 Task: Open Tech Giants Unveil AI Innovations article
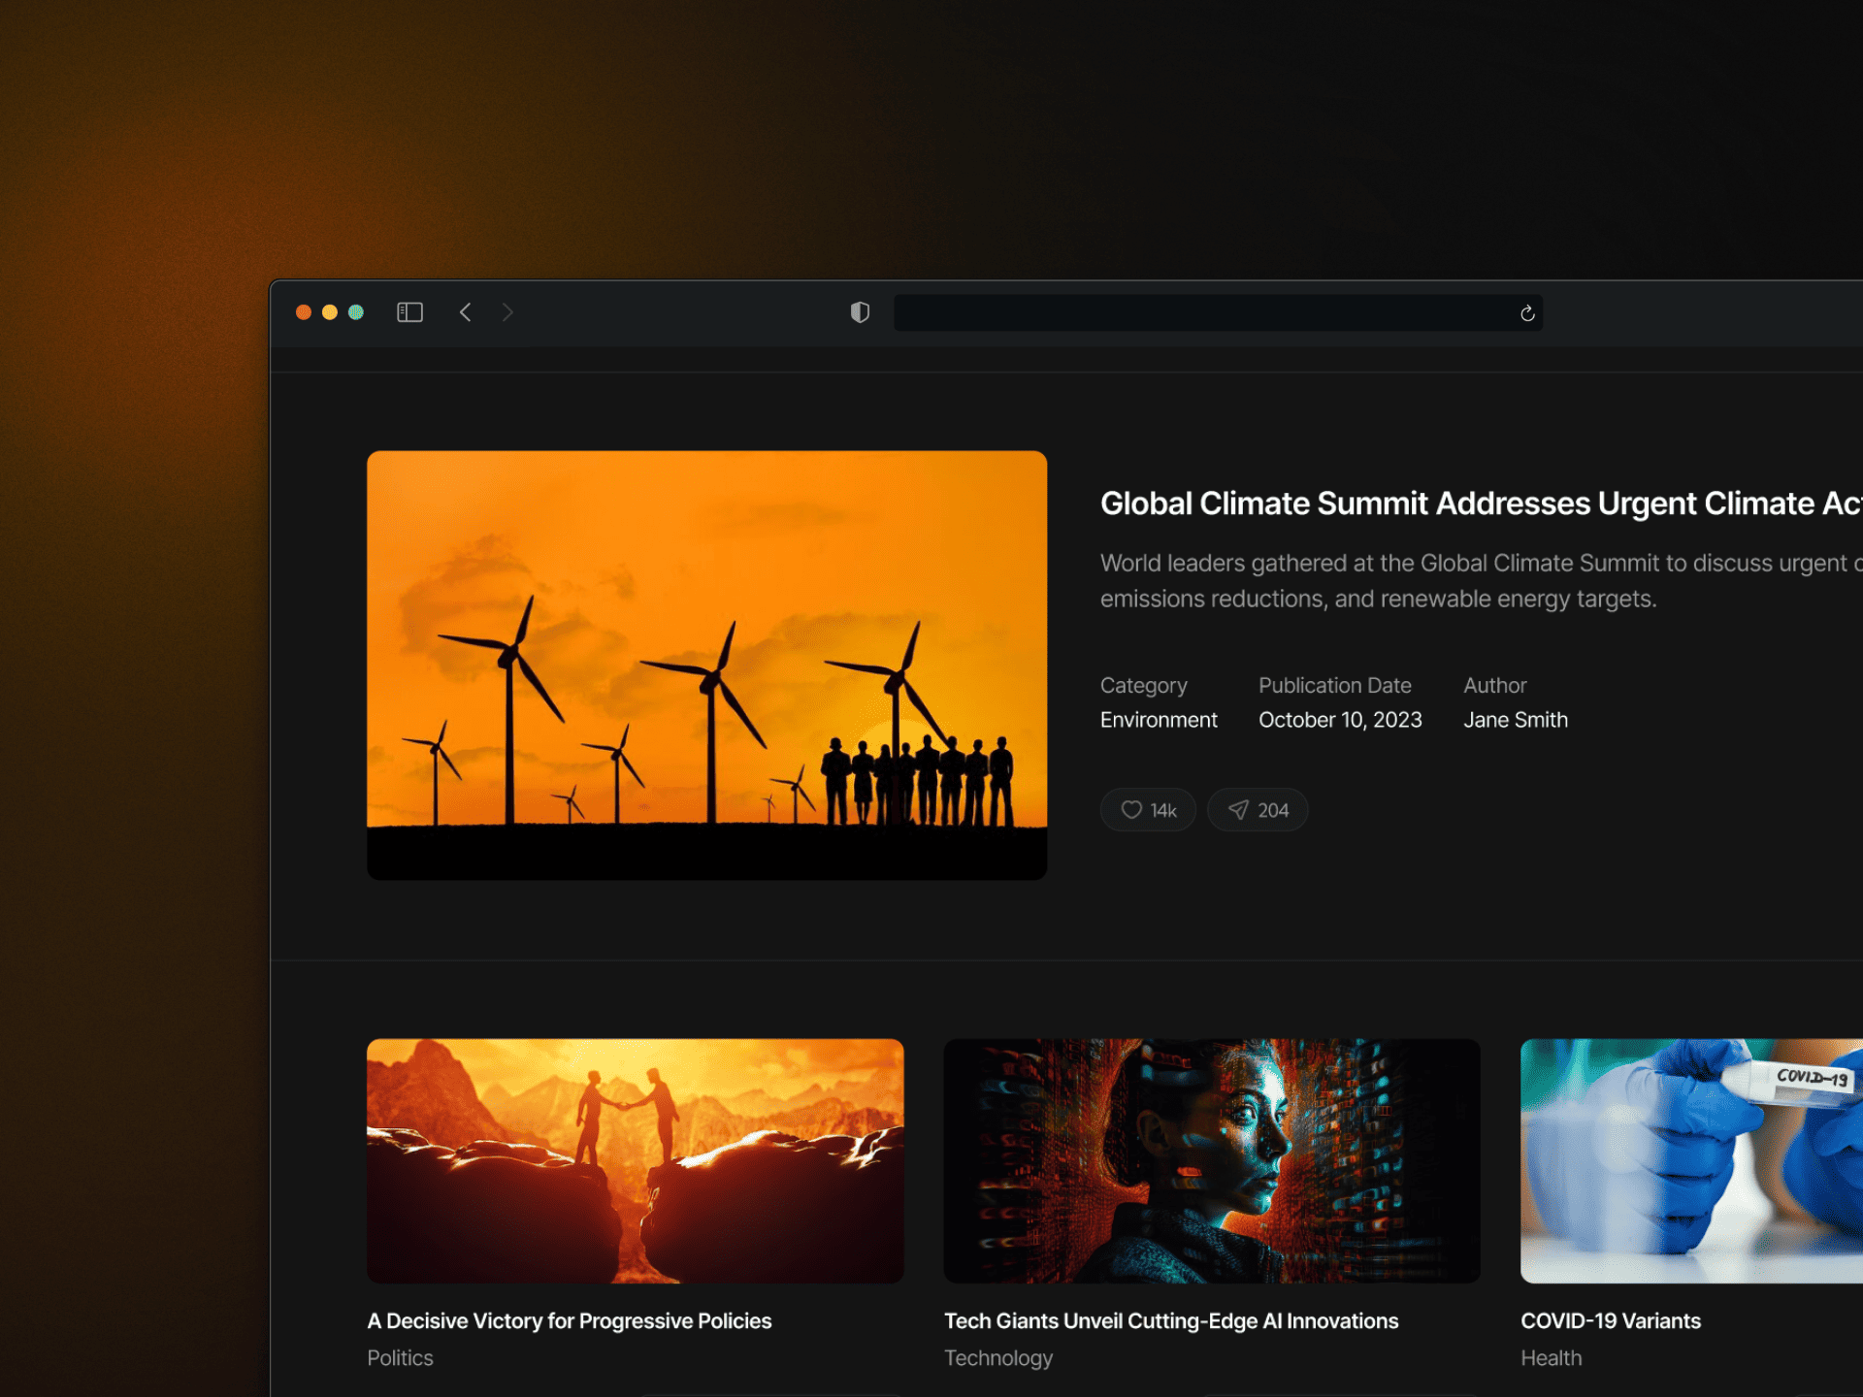[x=1170, y=1321]
